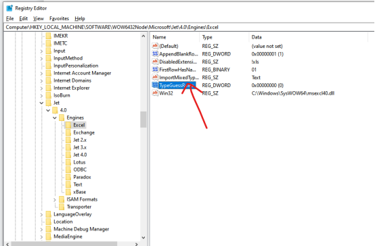Select the Input folder icon
The height and width of the screenshot is (246, 375).
coord(49,51)
